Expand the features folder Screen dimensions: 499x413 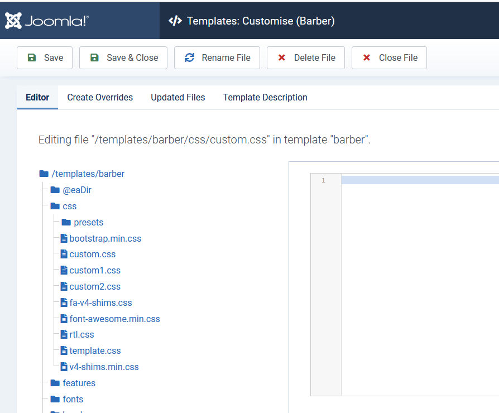coord(79,383)
